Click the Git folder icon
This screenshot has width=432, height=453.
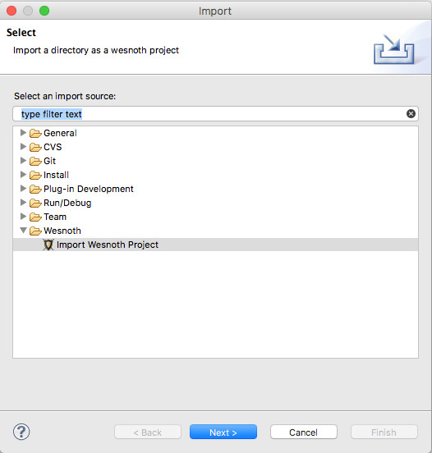pos(35,161)
